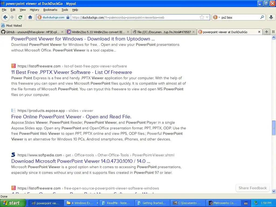Go back with the Back arrow button
The height and width of the screenshot is (207, 276).
pyautogui.click(x=5, y=17)
